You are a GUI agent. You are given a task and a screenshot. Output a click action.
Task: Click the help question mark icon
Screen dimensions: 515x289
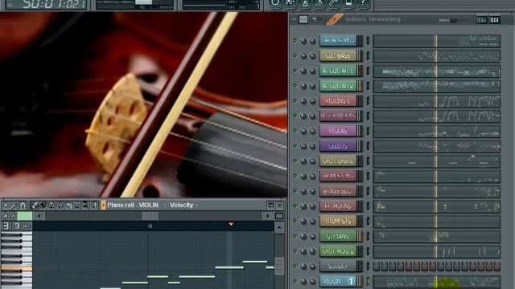coord(363,3)
